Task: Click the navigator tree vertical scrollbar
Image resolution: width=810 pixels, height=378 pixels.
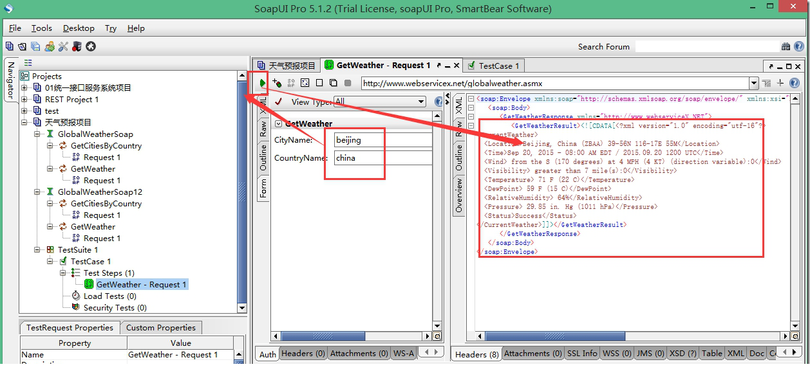Action: point(242,192)
